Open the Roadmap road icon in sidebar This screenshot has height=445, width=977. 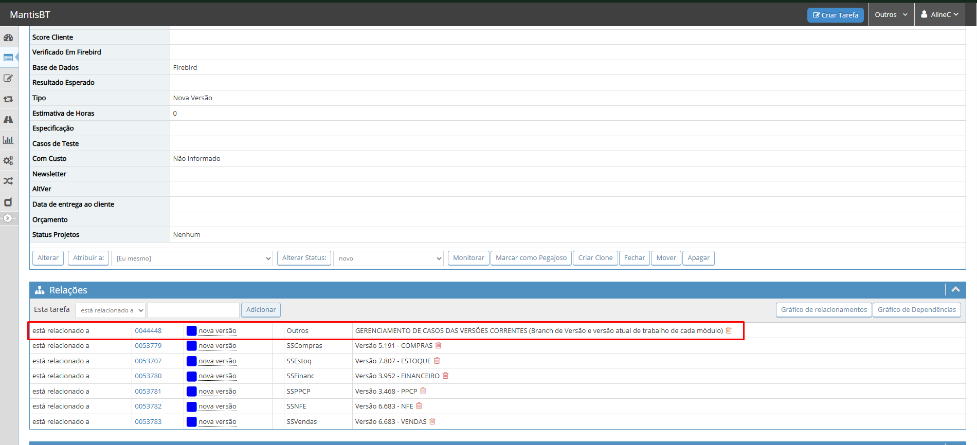click(8, 120)
